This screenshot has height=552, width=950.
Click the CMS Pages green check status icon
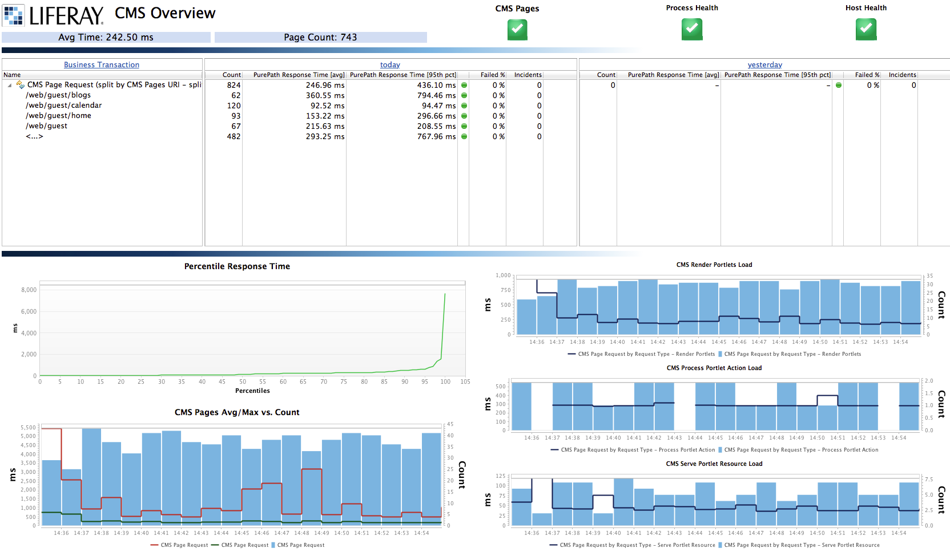[517, 30]
